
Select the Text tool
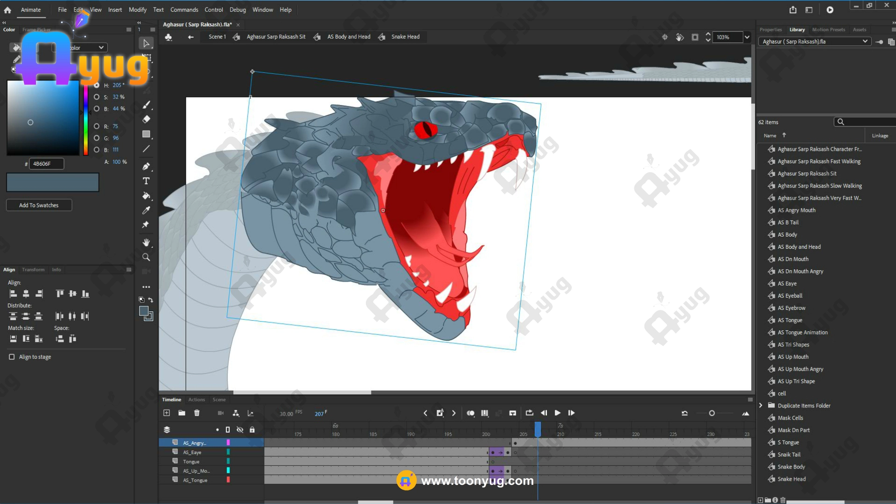coord(146,181)
